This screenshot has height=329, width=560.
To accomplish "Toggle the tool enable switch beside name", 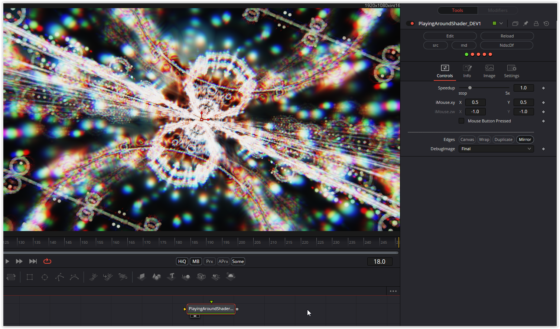I will coord(410,23).
